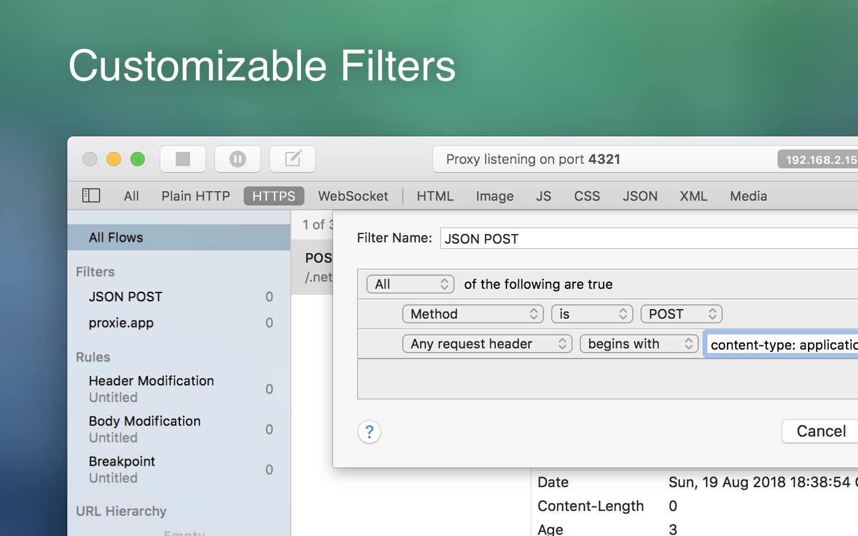This screenshot has width=858, height=536.
Task: Open the All conditions dropdown
Action: pos(411,284)
